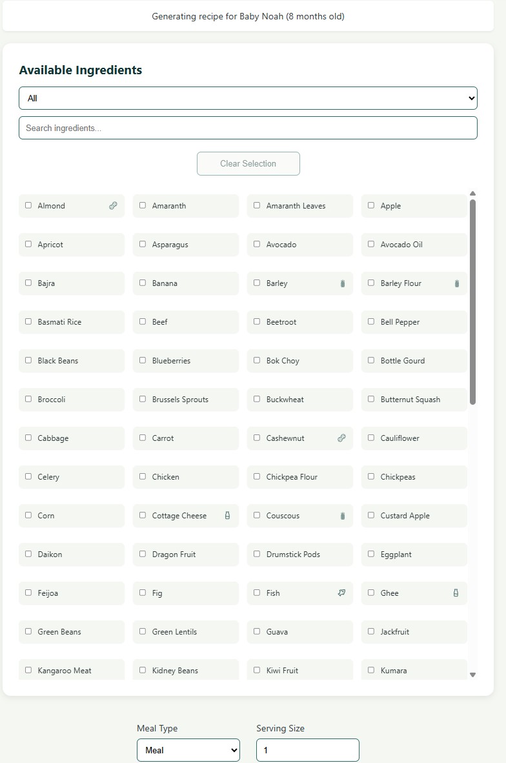
Task: Click the grain icon next to Couscous
Action: 343,515
